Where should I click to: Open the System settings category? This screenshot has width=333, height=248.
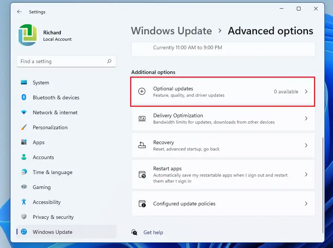click(x=66, y=83)
